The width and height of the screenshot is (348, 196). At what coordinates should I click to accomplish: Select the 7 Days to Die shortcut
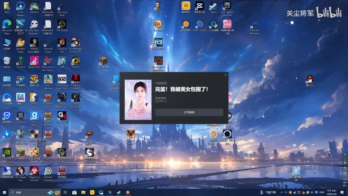(x=62, y=46)
